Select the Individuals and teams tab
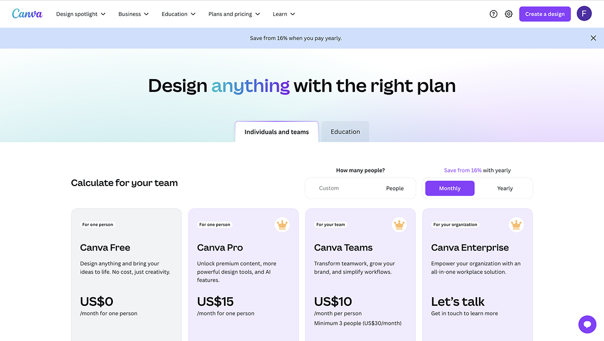 pos(276,131)
